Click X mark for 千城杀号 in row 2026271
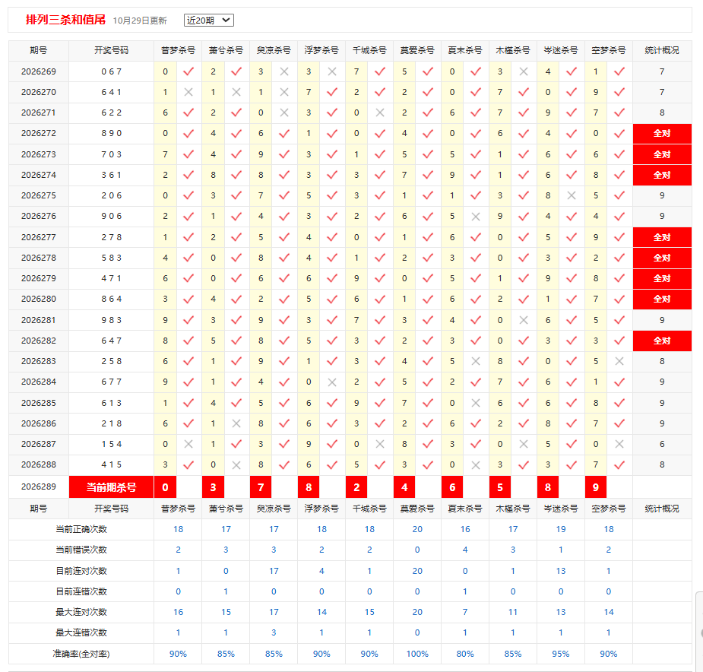The width and height of the screenshot is (703, 672). [380, 113]
